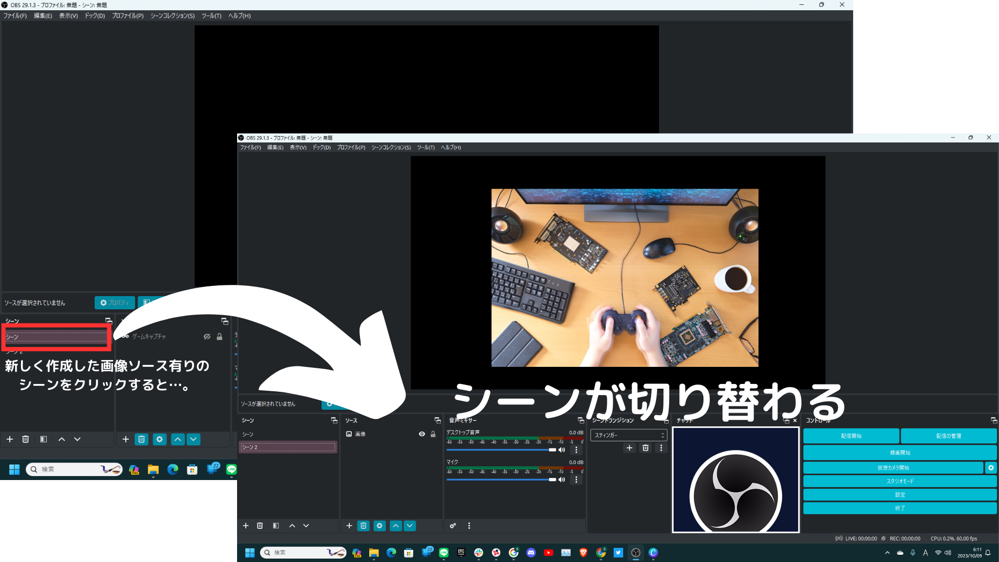Open ヘルプ menu in back OBS window
999x562 pixels.
(x=240, y=16)
